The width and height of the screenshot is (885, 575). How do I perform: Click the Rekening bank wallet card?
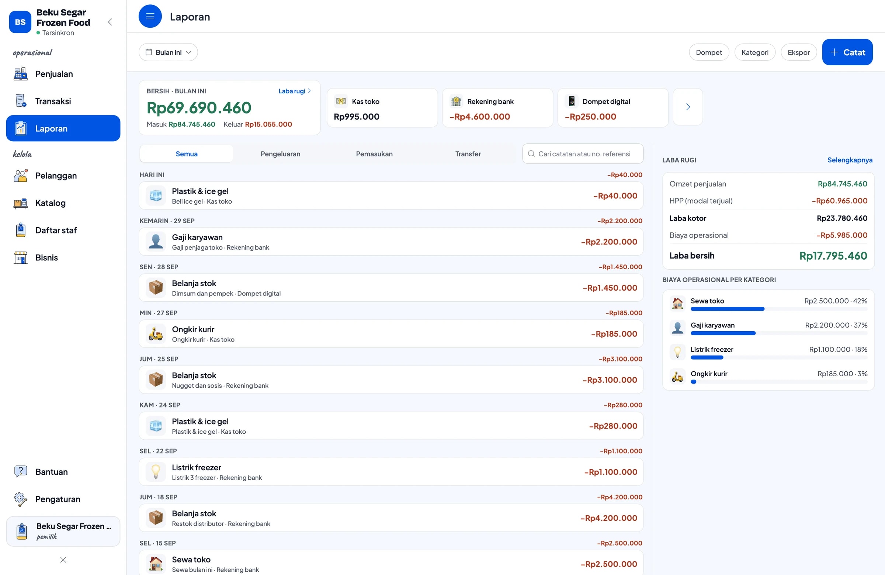pyautogui.click(x=497, y=108)
